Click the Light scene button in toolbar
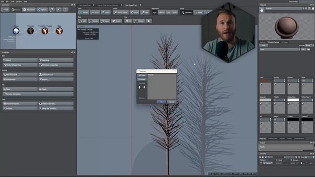This screenshot has width=315, height=177. click(x=145, y=12)
